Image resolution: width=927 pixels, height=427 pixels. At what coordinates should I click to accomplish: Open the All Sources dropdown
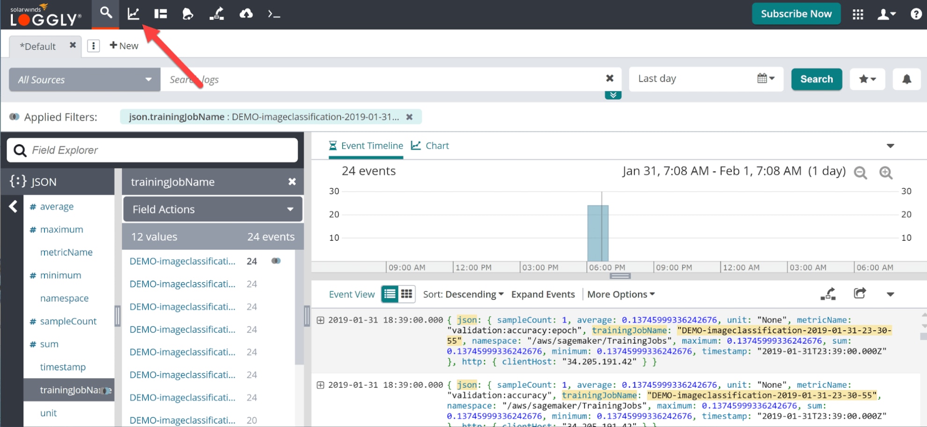tap(84, 80)
